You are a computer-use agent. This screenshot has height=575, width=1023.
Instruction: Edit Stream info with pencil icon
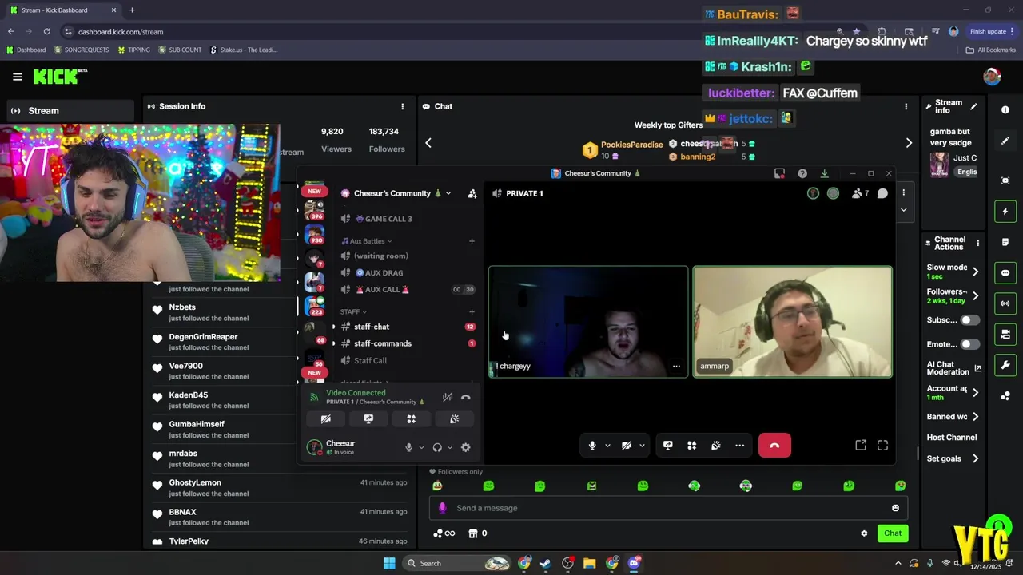973,106
